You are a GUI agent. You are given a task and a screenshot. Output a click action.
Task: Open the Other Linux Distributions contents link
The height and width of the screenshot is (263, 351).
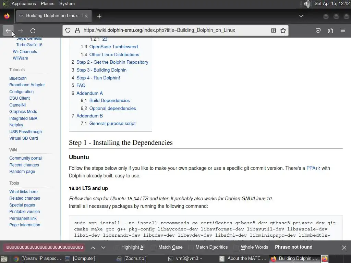pyautogui.click(x=114, y=54)
